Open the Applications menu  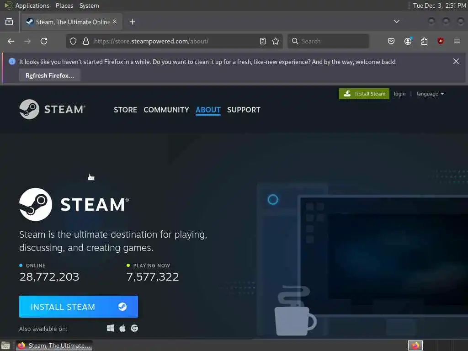pyautogui.click(x=32, y=5)
